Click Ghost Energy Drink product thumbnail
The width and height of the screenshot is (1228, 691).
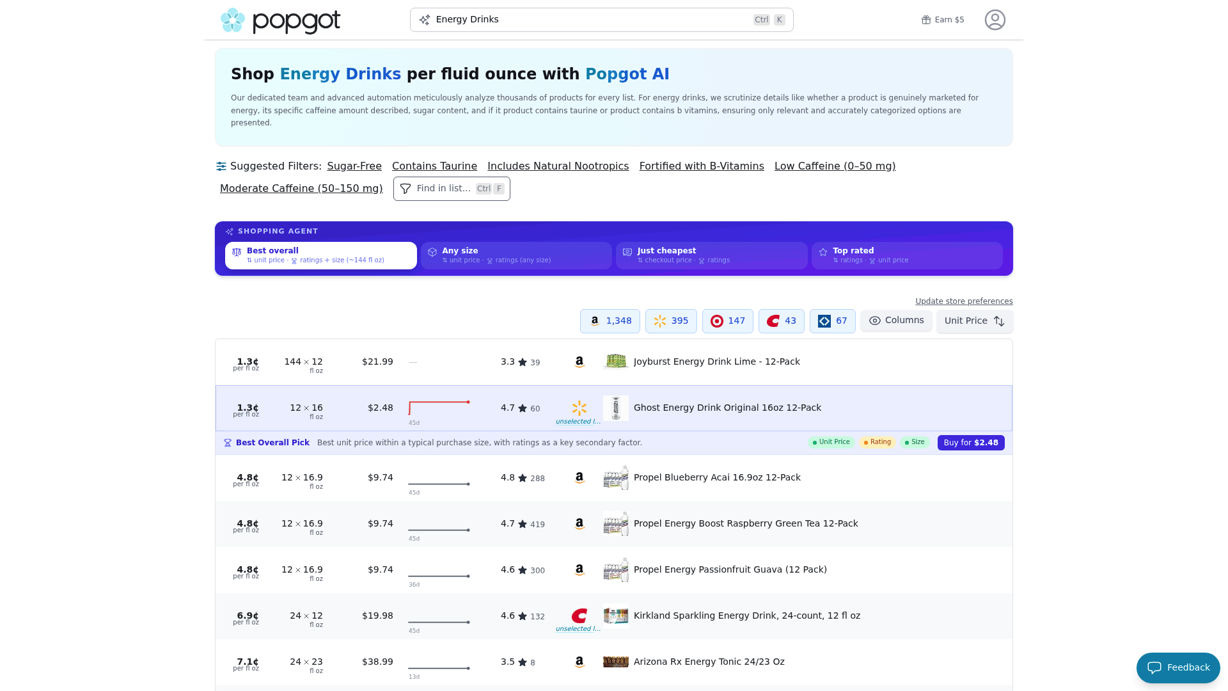click(616, 408)
